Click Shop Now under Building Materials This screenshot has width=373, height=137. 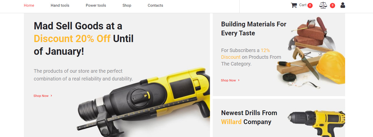(228, 80)
